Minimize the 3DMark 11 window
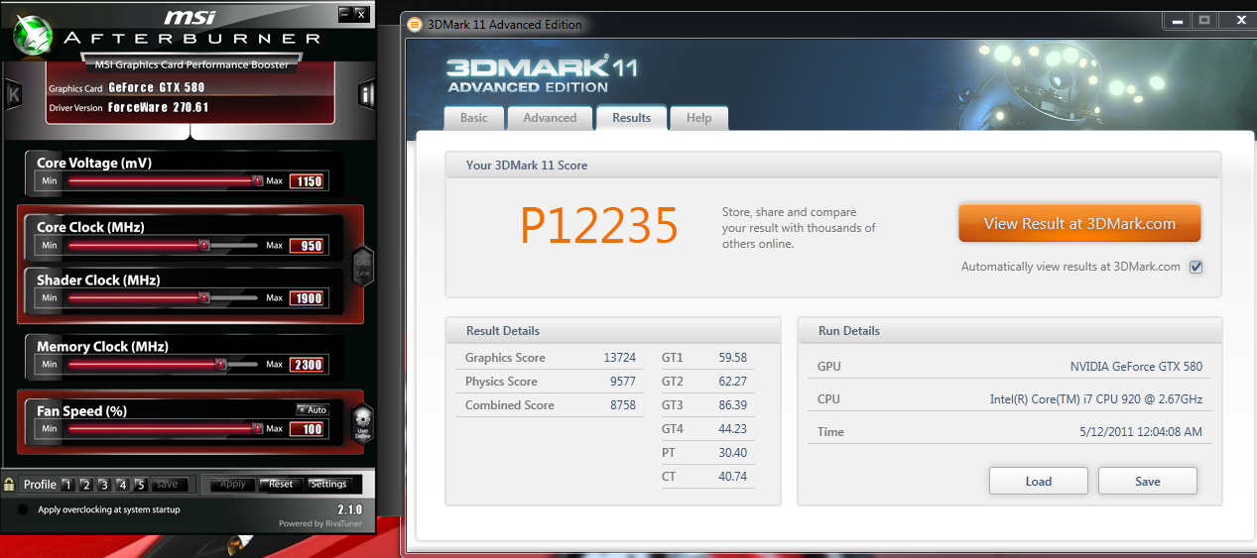The height and width of the screenshot is (558, 1257). 1178,19
